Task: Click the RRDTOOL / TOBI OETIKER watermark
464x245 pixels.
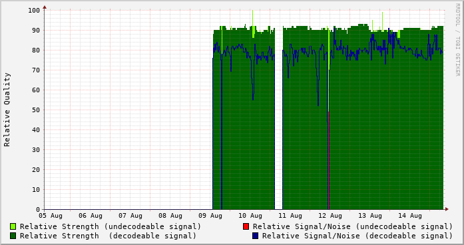Action: [457, 40]
